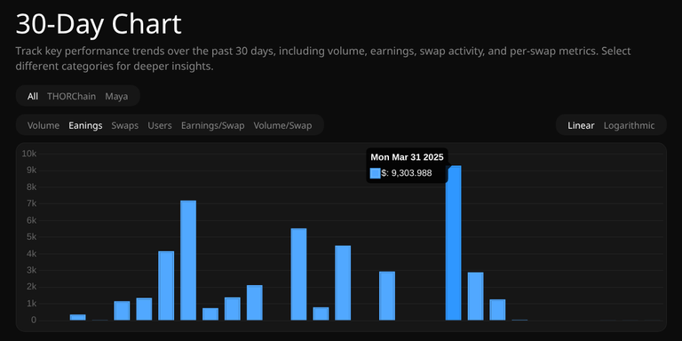Show the Volume metric
The height and width of the screenshot is (341, 682).
point(44,125)
